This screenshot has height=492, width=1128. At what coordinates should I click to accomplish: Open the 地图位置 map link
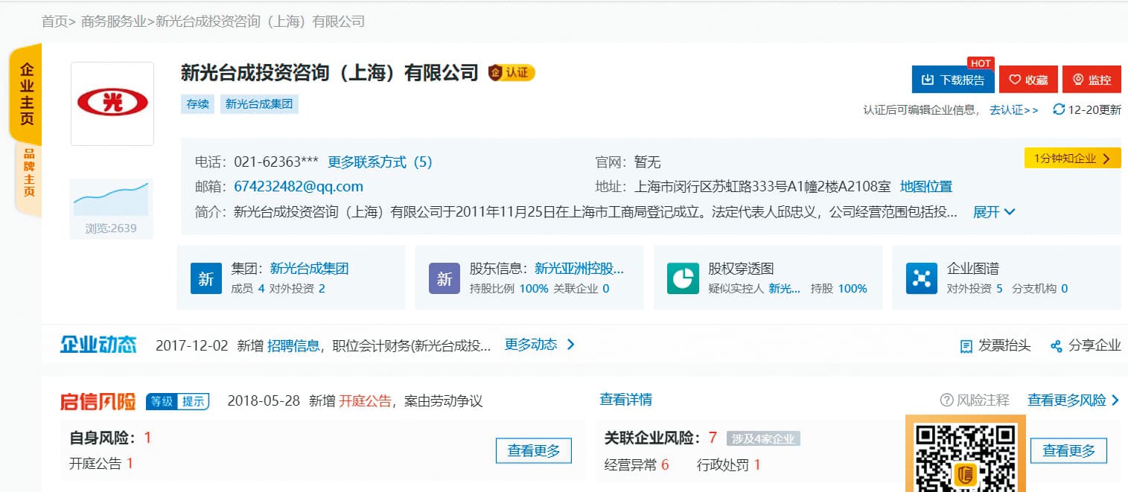click(x=925, y=186)
